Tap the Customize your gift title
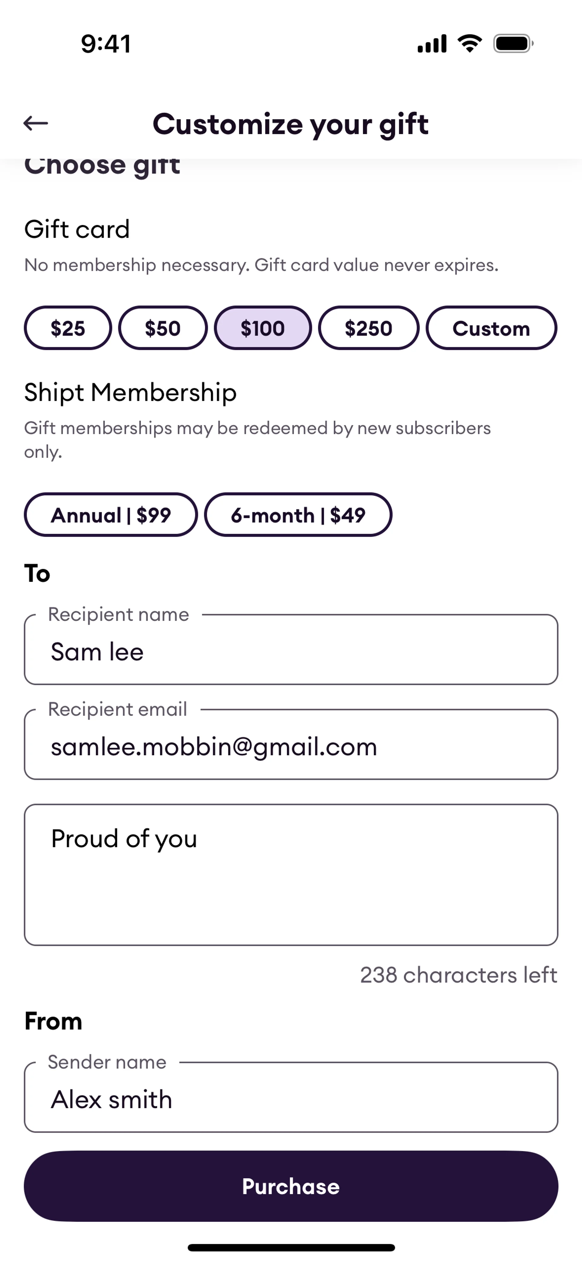The image size is (582, 1263). coord(290,124)
